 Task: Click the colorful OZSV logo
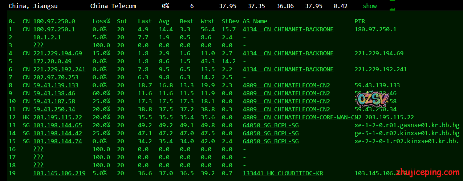click(368, 98)
